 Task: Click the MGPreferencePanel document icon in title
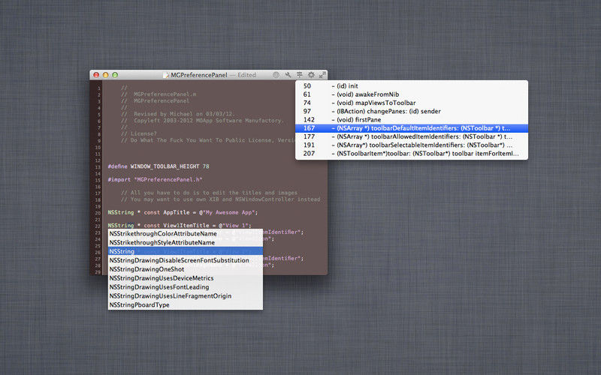165,75
